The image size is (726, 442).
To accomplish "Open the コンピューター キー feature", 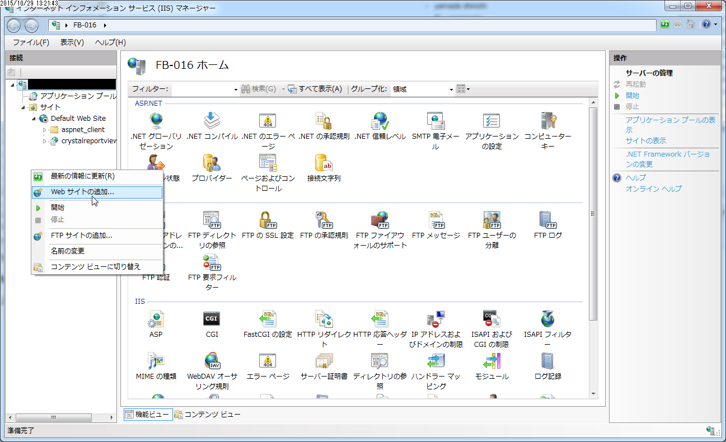I will (x=547, y=131).
